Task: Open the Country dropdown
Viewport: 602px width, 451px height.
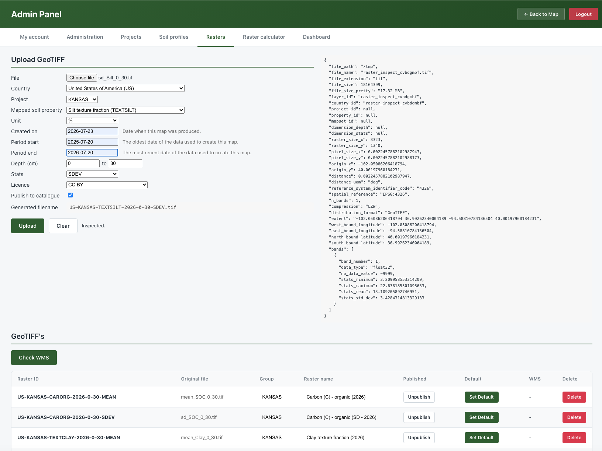Action: pyautogui.click(x=125, y=89)
